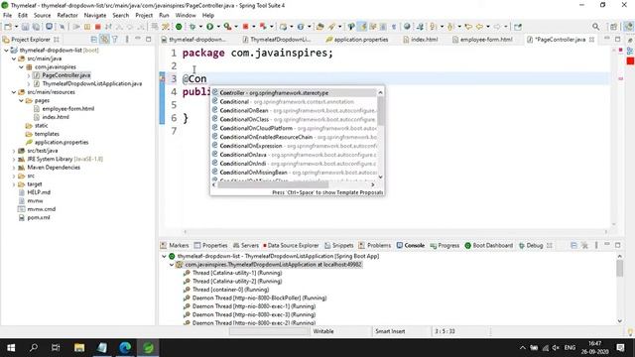Click the editor horizontal scrollbar
The width and height of the screenshot is (635, 357).
pos(395,232)
